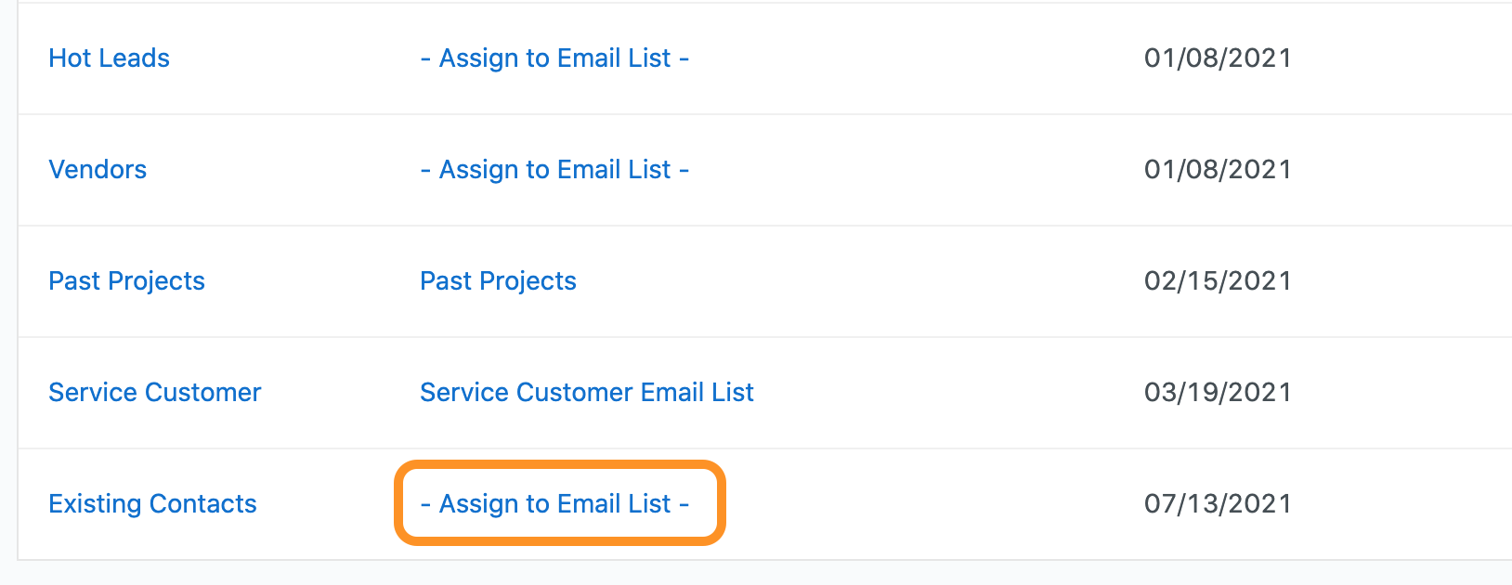Click the first Assign to Email List entry

[554, 58]
